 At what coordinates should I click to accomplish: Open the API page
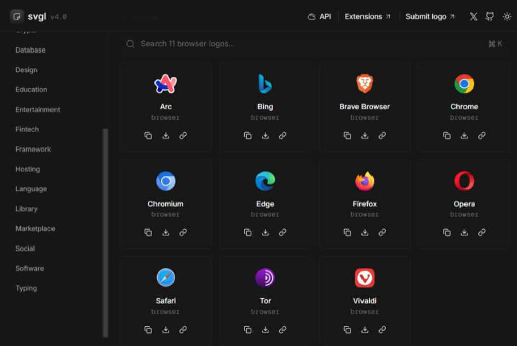(320, 17)
